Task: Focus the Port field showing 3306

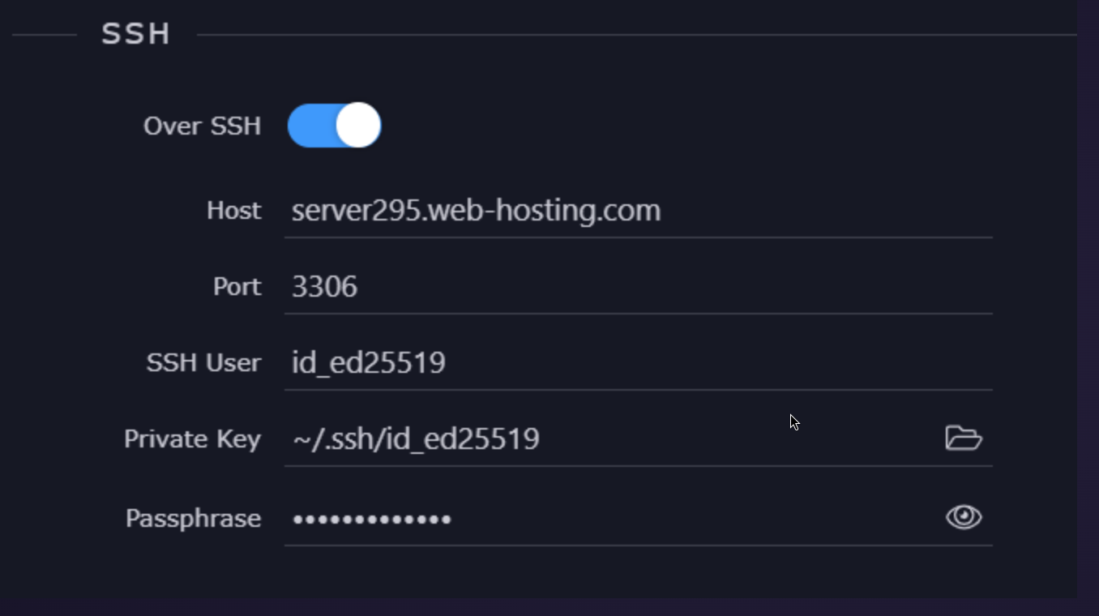Action: tap(639, 287)
